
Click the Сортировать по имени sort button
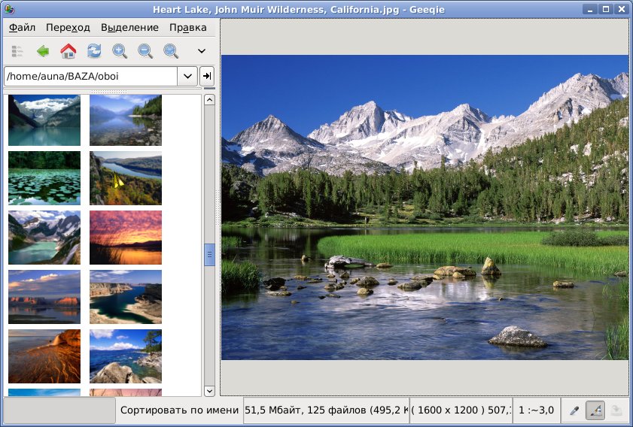point(179,410)
